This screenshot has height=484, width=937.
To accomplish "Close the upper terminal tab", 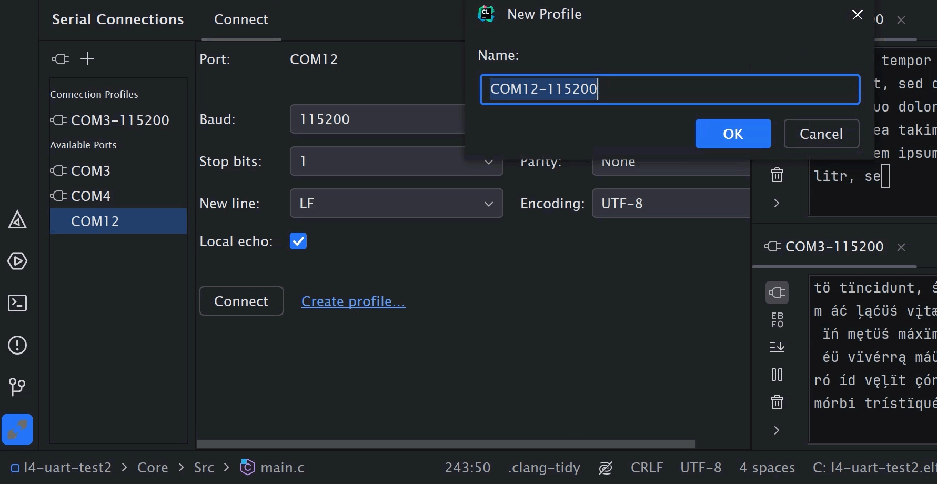I will coord(901,20).
